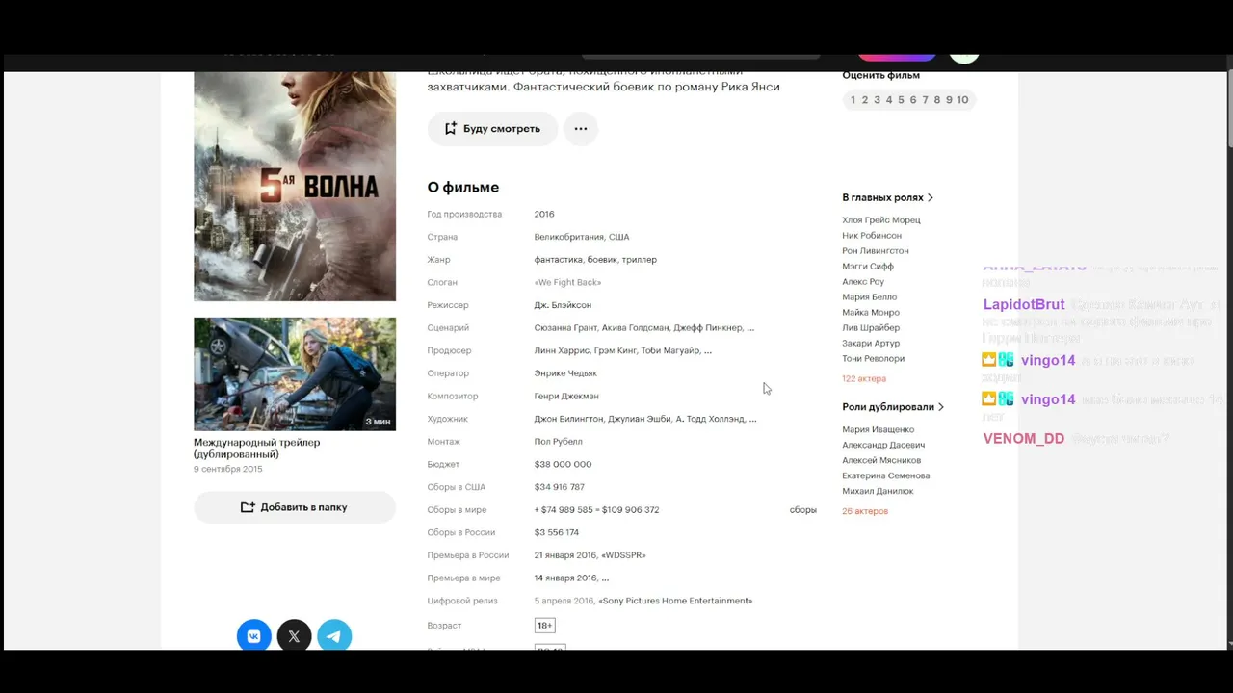Image resolution: width=1233 pixels, height=693 pixels.
Task: Share the film on X
Action: click(x=294, y=636)
